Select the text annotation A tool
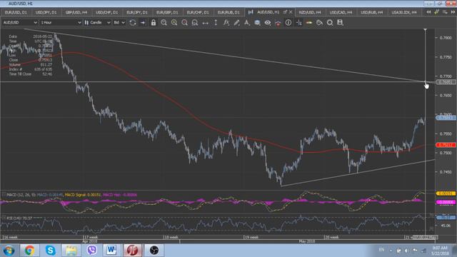The image size is (457, 257). click(x=247, y=22)
